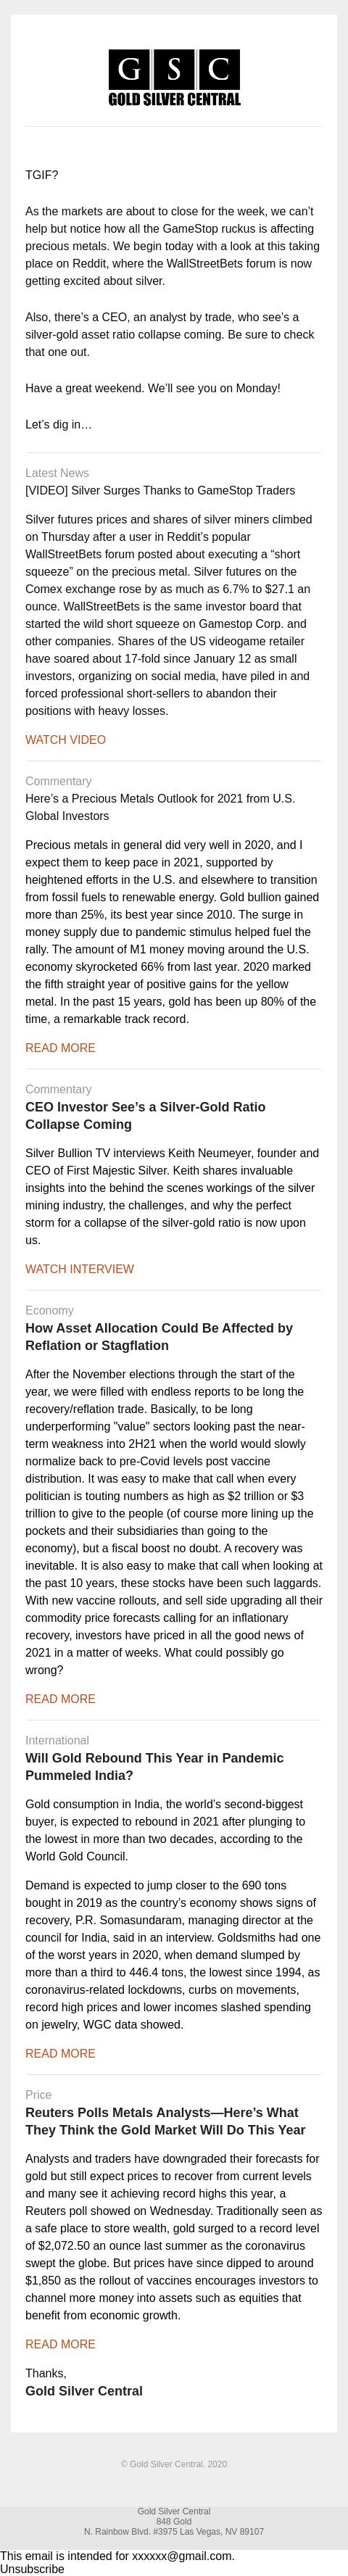This screenshot has width=348, height=2576.
Task: Open the CEO Investor Silver-Gold Ratio Collapse headline
Action: pyautogui.click(x=145, y=1116)
